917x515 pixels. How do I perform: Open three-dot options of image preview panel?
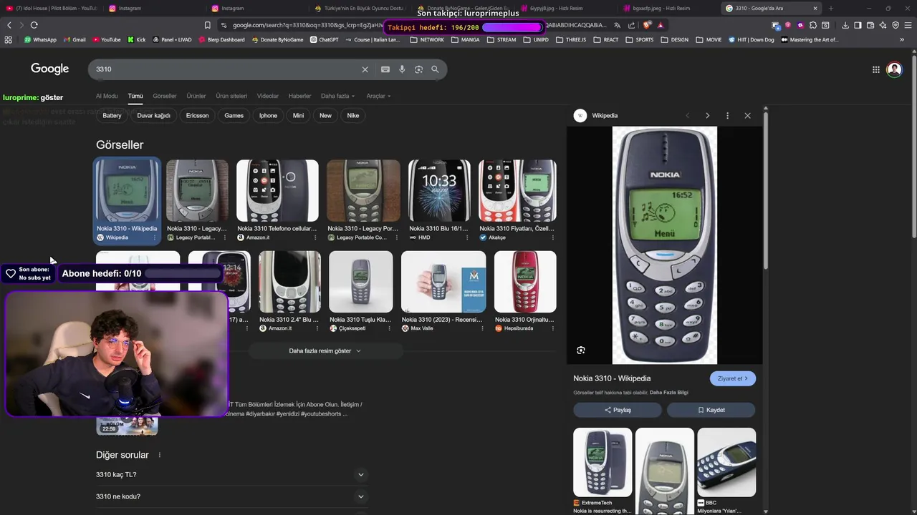click(727, 115)
